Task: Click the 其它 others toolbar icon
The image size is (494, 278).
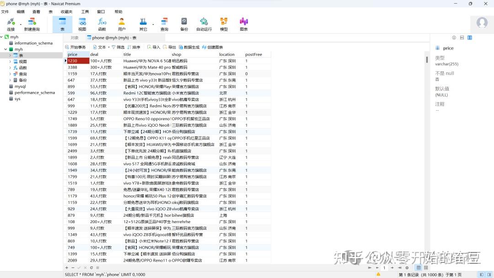Action: coord(143,24)
